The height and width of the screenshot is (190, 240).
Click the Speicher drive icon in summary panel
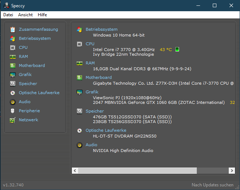(80, 111)
